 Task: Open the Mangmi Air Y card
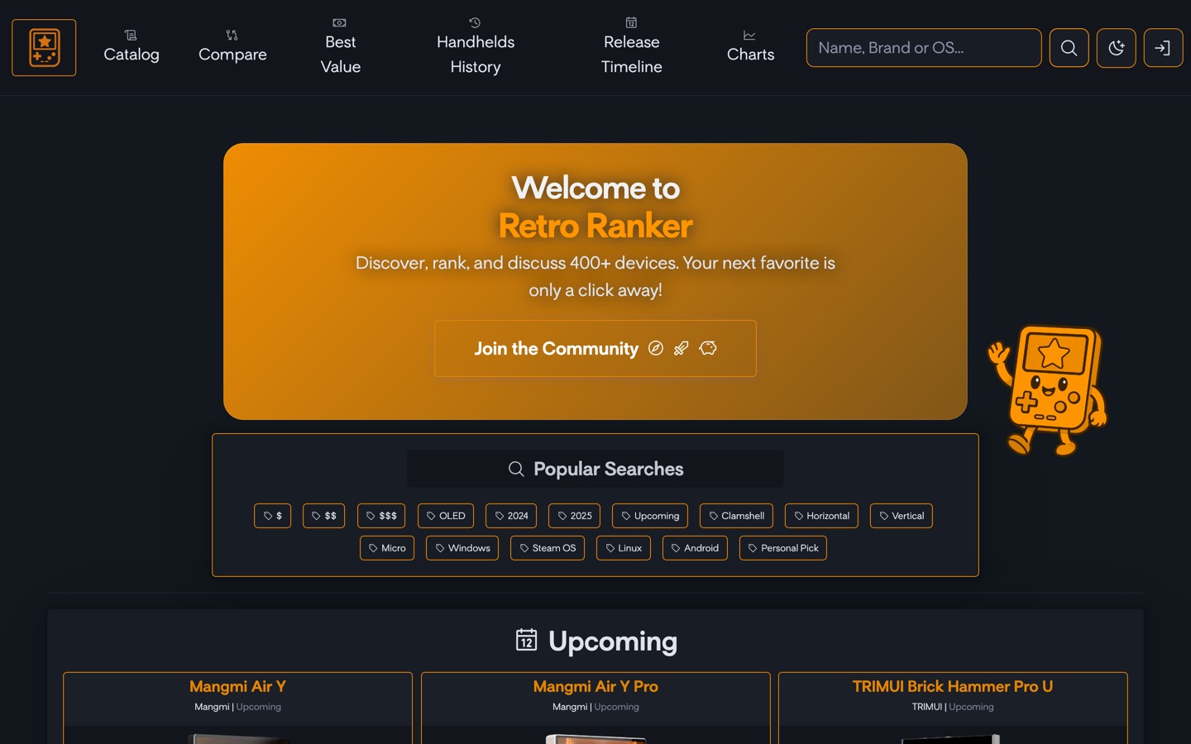[237, 708]
